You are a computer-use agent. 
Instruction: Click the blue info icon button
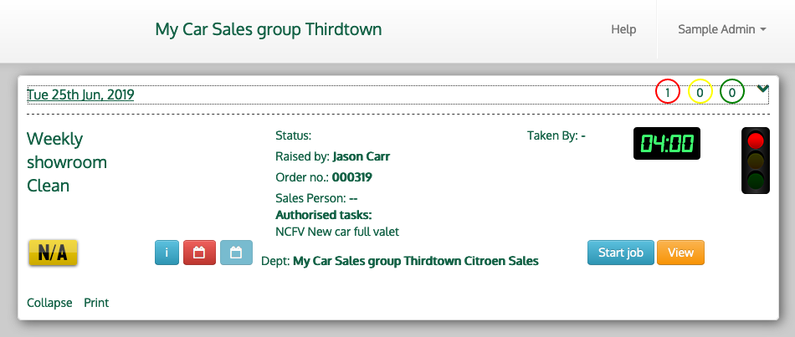pos(167,253)
